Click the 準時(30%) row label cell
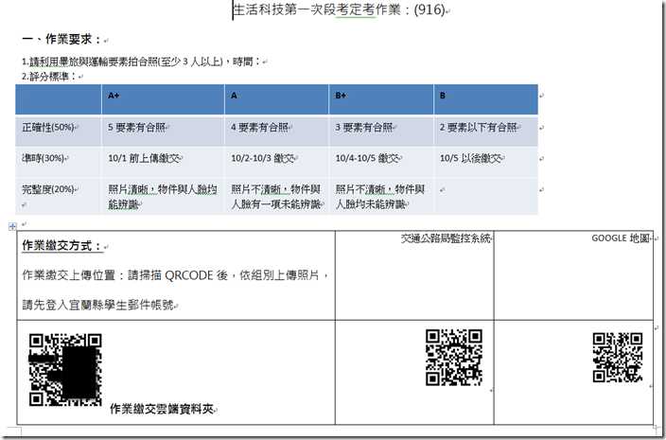 point(59,162)
